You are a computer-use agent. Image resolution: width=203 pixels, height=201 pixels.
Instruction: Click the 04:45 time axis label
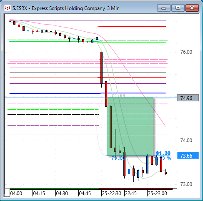pos(85,193)
